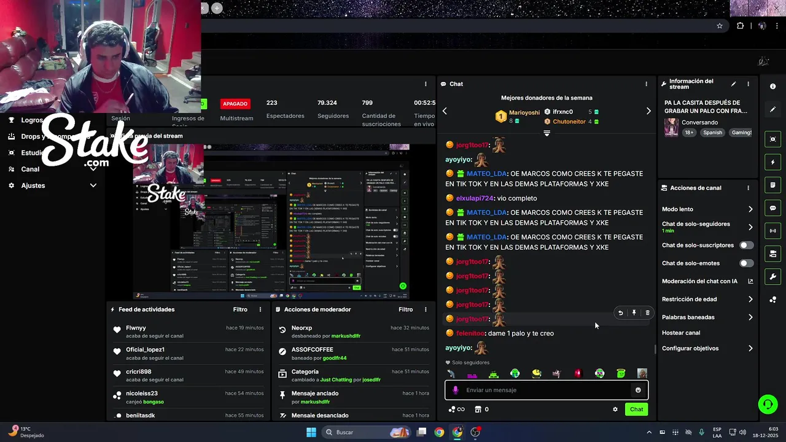
Task: Click the Buscar taskbar search box
Action: click(366, 432)
